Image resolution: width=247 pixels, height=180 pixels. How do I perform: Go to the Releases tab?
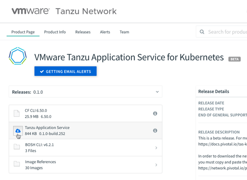(83, 32)
